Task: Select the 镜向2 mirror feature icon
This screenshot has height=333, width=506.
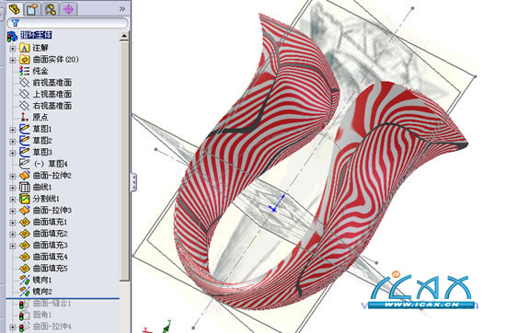Action: 25,292
